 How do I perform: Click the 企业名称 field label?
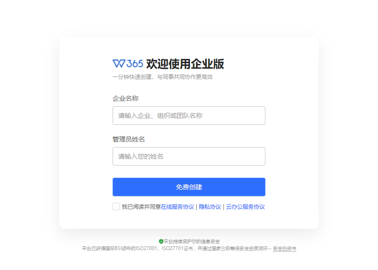coord(126,98)
